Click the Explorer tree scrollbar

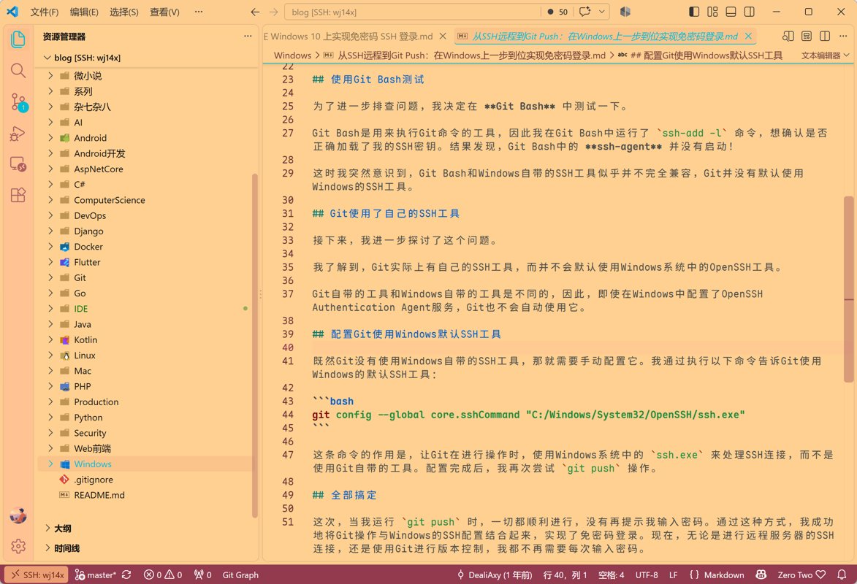(x=255, y=345)
